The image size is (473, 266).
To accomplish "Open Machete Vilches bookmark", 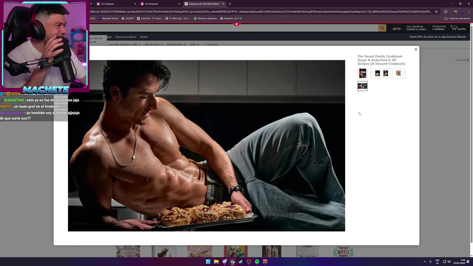I will [108, 18].
